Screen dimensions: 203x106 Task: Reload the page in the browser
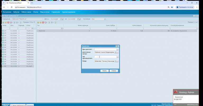pyautogui.click(x=12, y=7)
